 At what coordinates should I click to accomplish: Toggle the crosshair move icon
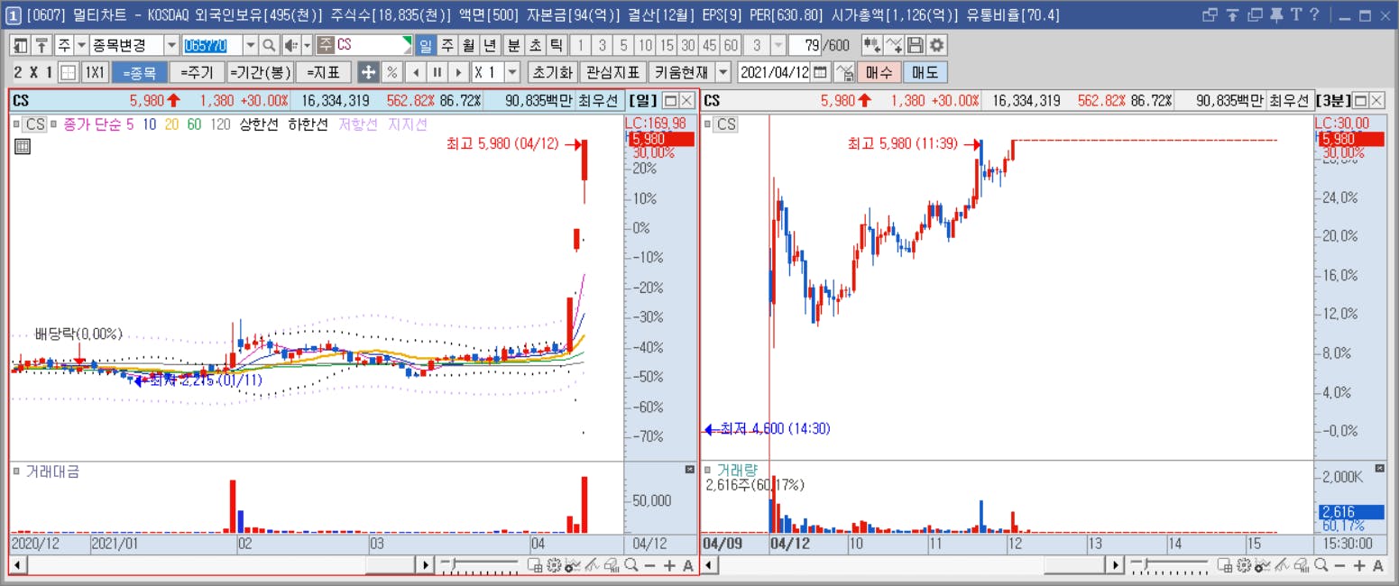(368, 72)
